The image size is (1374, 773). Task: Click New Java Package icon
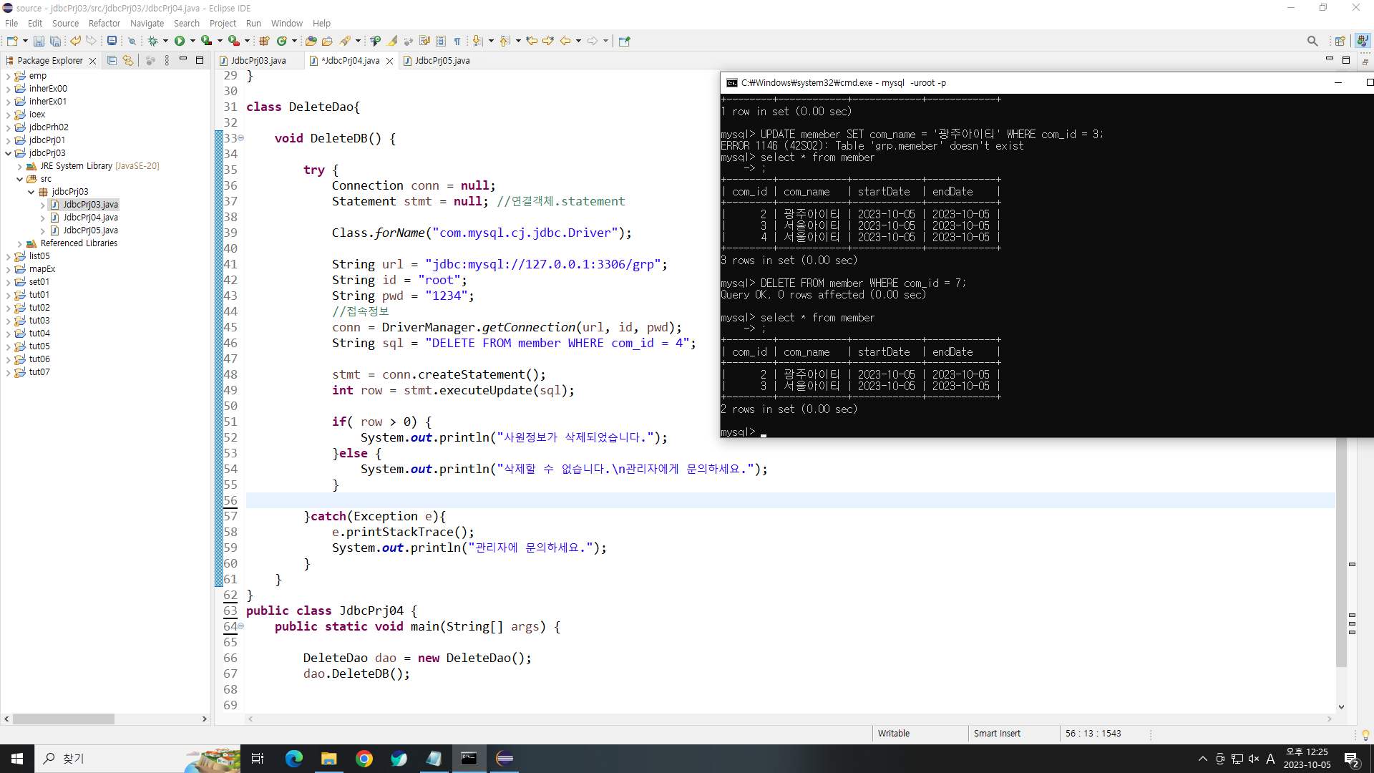(264, 42)
